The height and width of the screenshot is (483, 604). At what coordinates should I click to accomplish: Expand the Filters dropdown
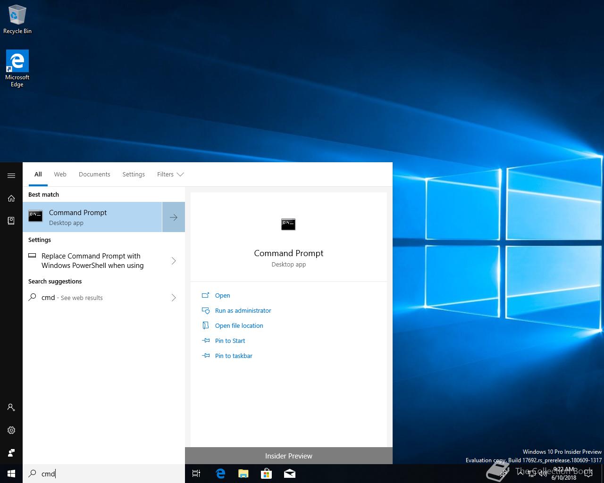170,174
